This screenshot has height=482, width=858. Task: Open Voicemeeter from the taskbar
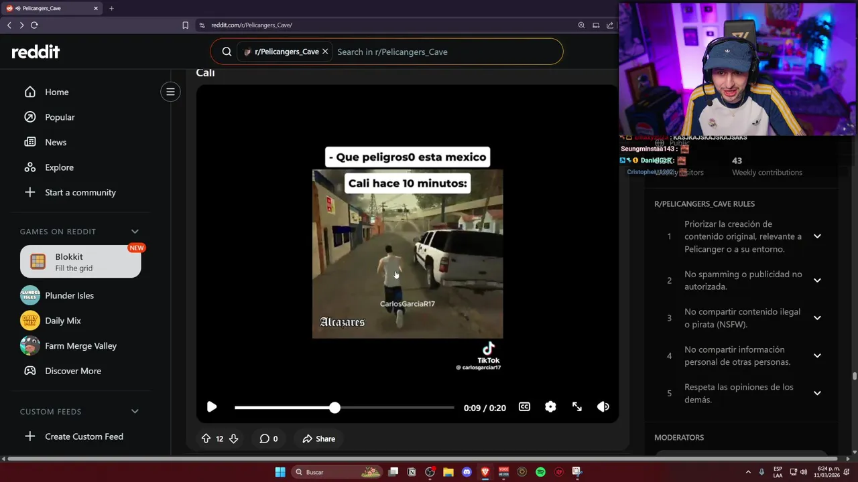(504, 472)
